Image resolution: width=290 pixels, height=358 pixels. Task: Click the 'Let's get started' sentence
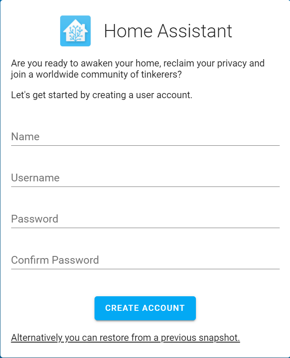(x=102, y=95)
